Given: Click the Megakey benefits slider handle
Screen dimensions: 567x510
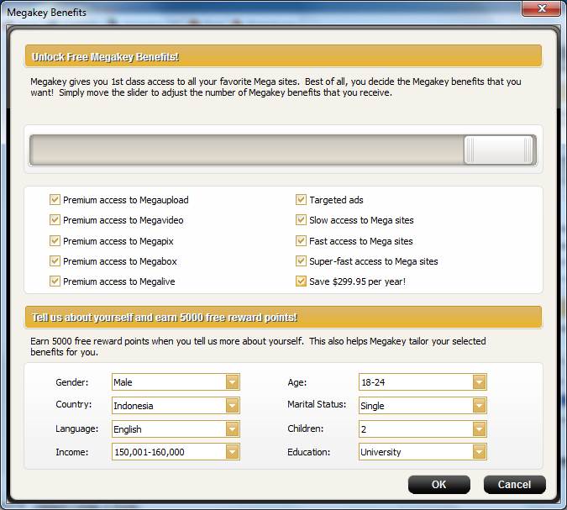Looking at the screenshot, I should pos(499,150).
